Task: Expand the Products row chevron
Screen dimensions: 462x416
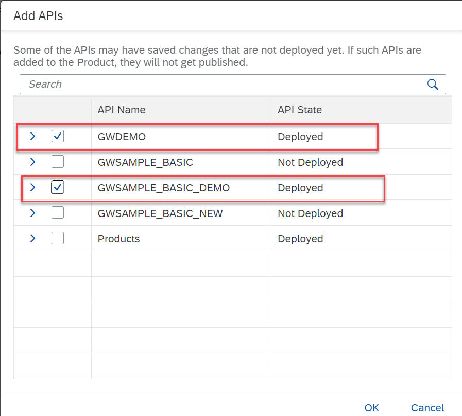Action: click(33, 239)
